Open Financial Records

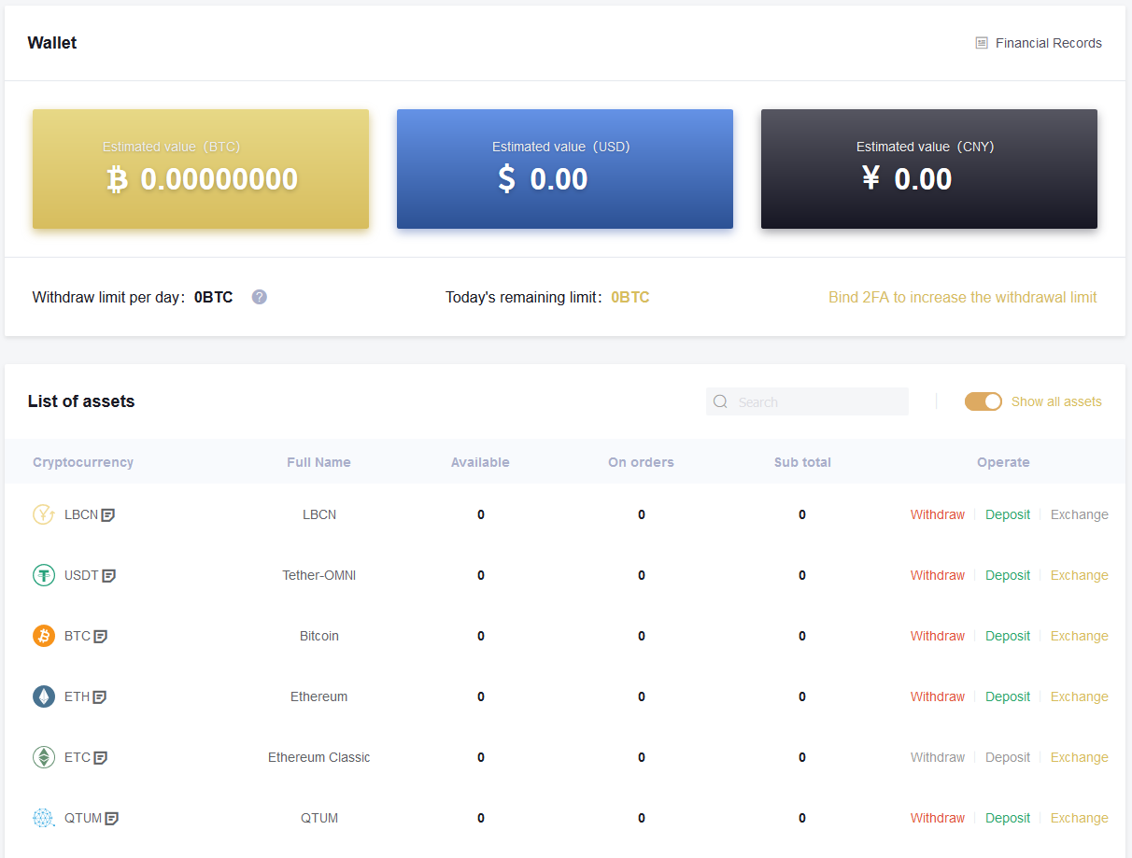click(x=1039, y=43)
